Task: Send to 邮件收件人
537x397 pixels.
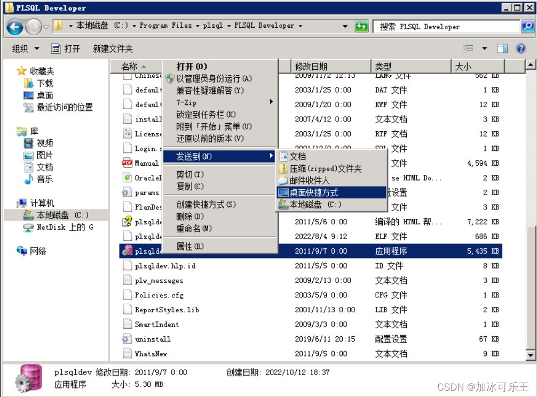Action: [331, 181]
